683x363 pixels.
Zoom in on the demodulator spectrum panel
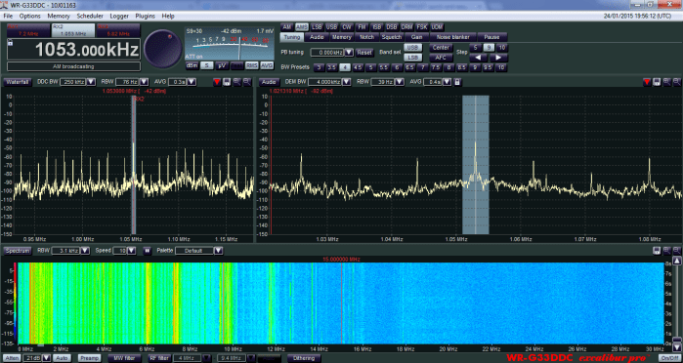667,82
